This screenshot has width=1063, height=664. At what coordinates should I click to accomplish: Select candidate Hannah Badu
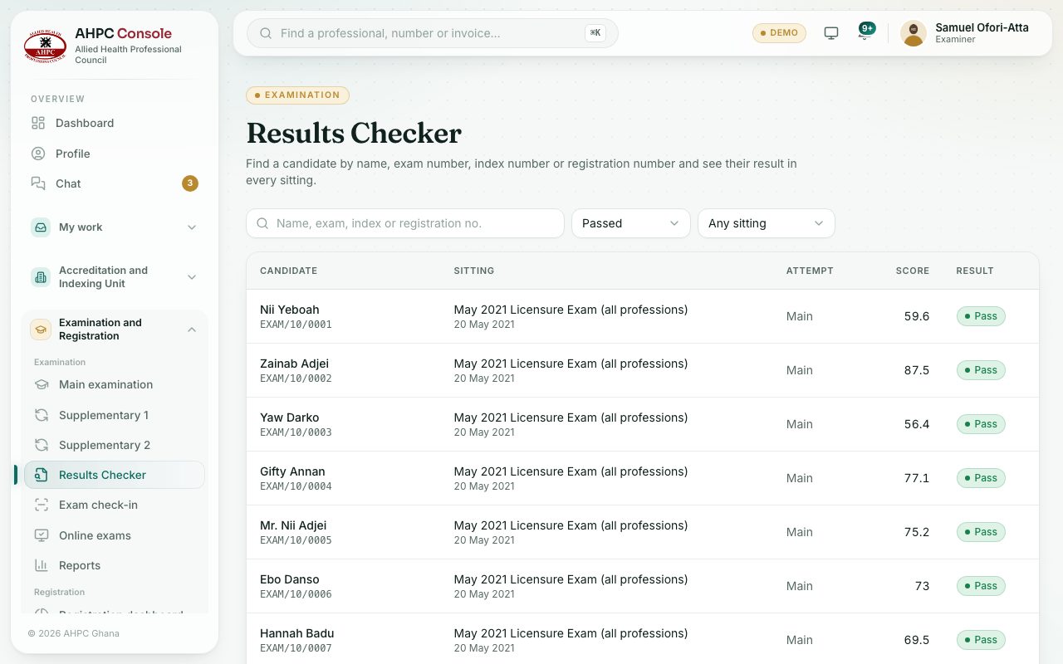pyautogui.click(x=296, y=633)
